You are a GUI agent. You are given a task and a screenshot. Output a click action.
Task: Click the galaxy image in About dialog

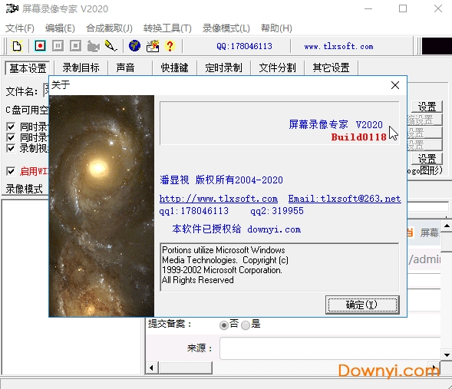coord(101,206)
